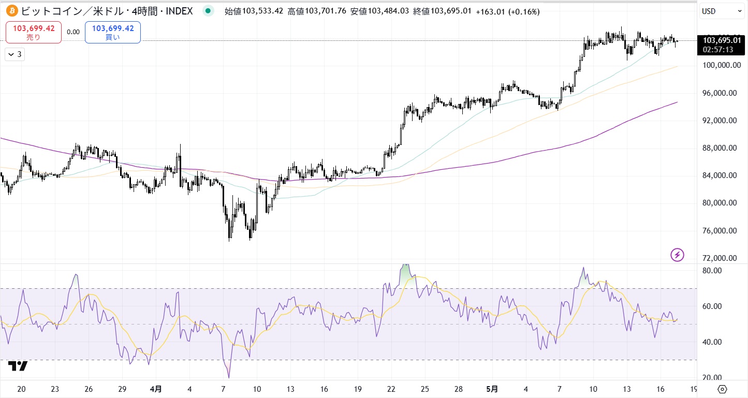Screen dimensions: 748x398
Task: Click the spread value 0.00 between prices
Action: point(74,32)
